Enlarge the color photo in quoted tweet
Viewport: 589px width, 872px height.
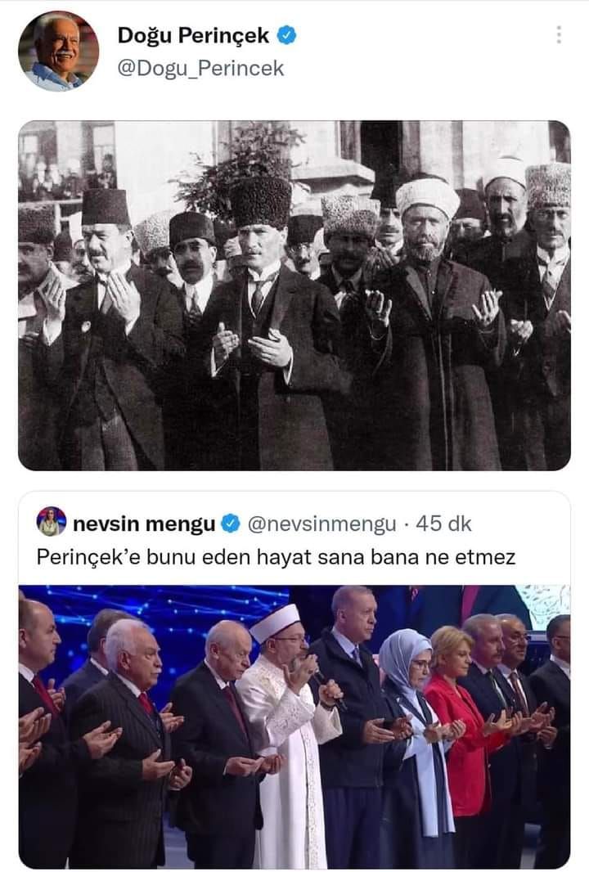294,726
